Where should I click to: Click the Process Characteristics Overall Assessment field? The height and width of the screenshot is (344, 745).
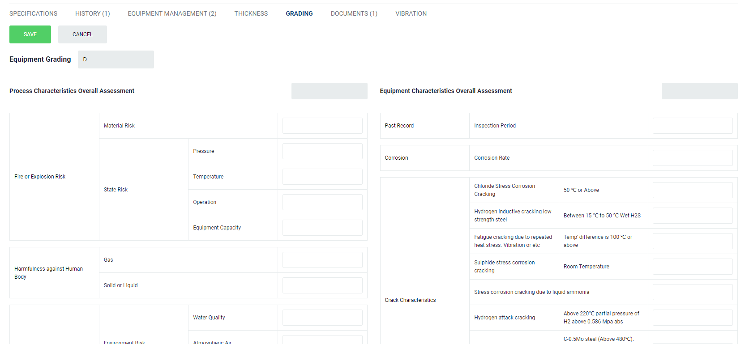[329, 91]
